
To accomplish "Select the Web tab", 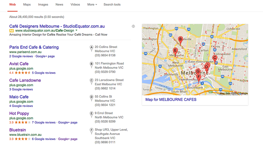I will 12,5.
